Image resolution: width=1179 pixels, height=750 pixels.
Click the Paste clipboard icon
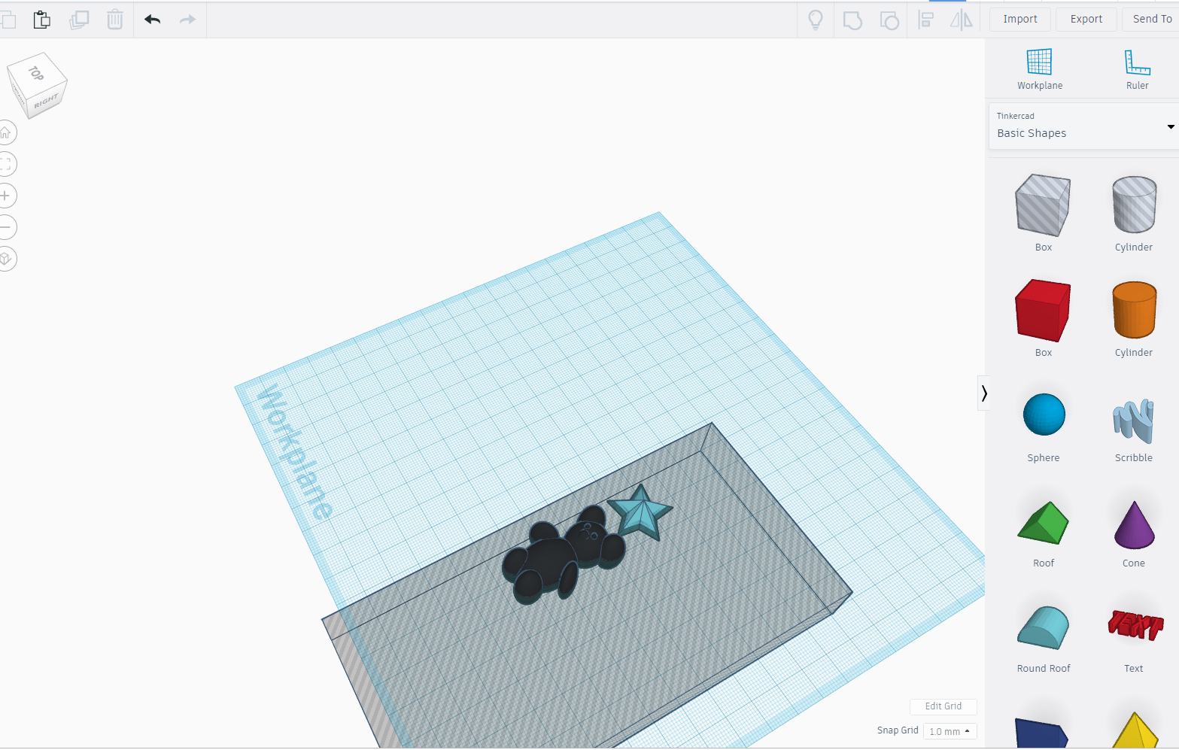pos(42,20)
